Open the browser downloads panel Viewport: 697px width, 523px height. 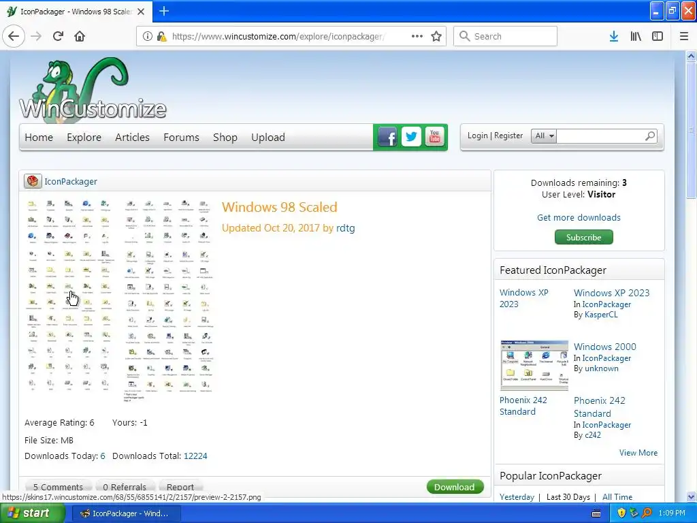click(614, 36)
